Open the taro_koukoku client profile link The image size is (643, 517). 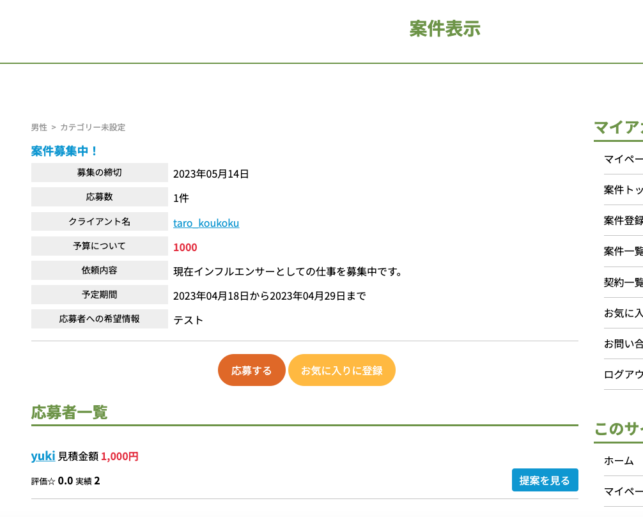click(206, 223)
